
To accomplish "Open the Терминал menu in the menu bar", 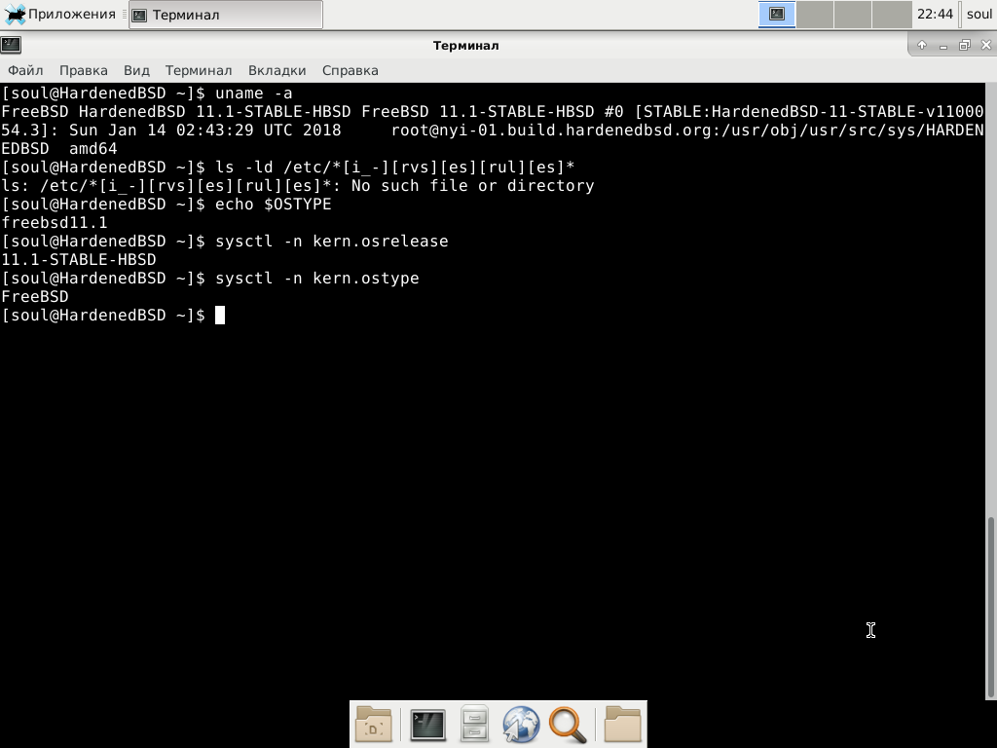I will click(x=199, y=70).
